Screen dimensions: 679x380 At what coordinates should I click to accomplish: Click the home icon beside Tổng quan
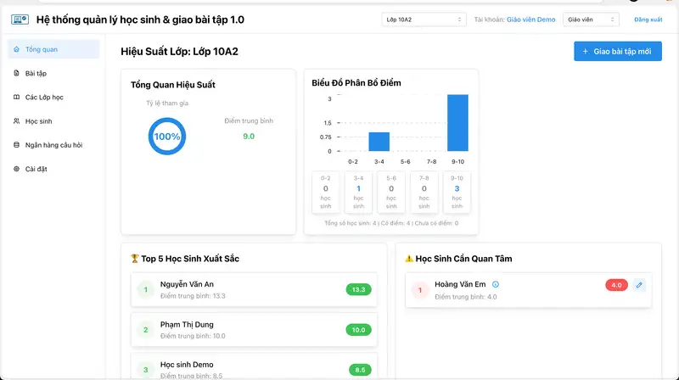point(16,49)
